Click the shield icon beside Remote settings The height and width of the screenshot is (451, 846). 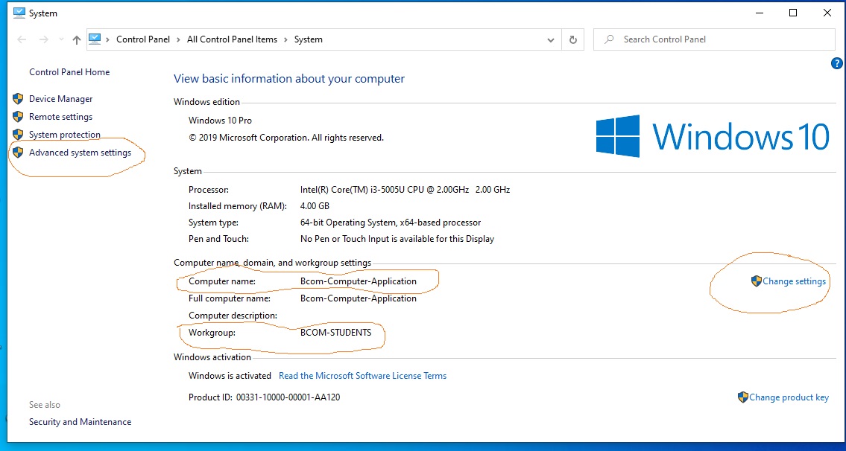[16, 116]
